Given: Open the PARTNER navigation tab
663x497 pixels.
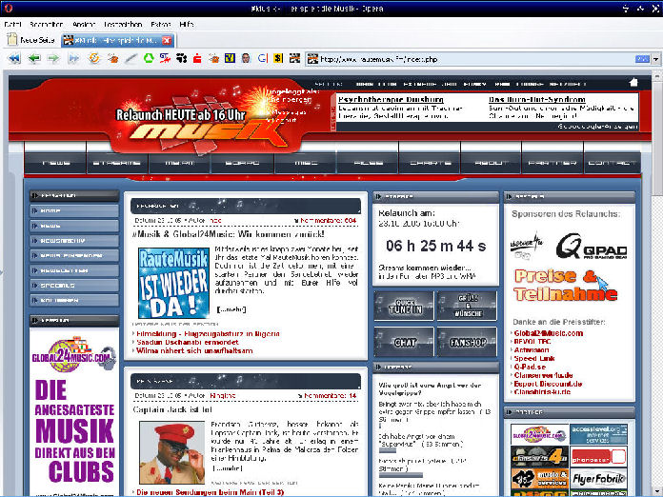Looking at the screenshot, I should point(552,163).
